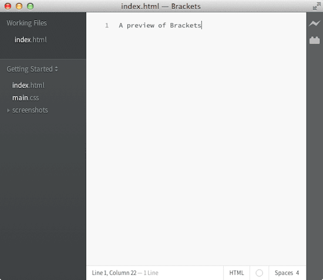Open the Getting Started project dropdown
The height and width of the screenshot is (280, 323).
[x=32, y=69]
